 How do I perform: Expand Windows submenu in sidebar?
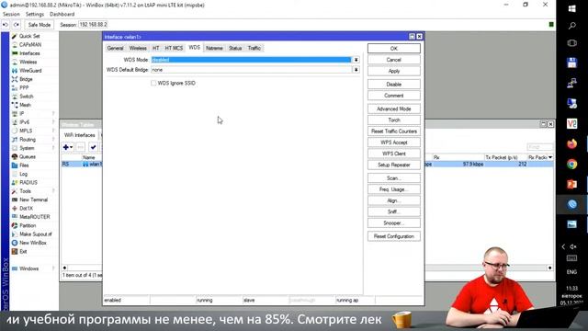[x=53, y=268]
